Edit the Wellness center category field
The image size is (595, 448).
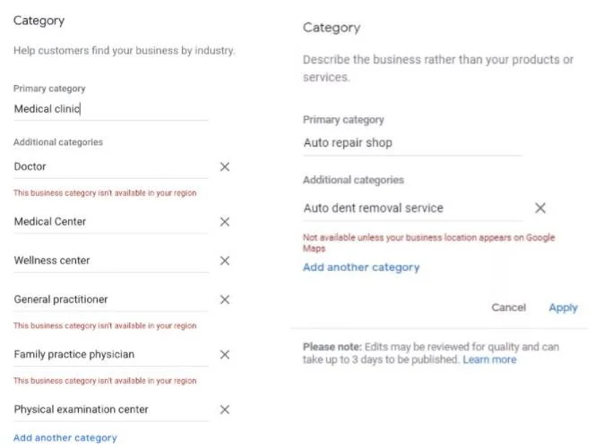tap(110, 261)
